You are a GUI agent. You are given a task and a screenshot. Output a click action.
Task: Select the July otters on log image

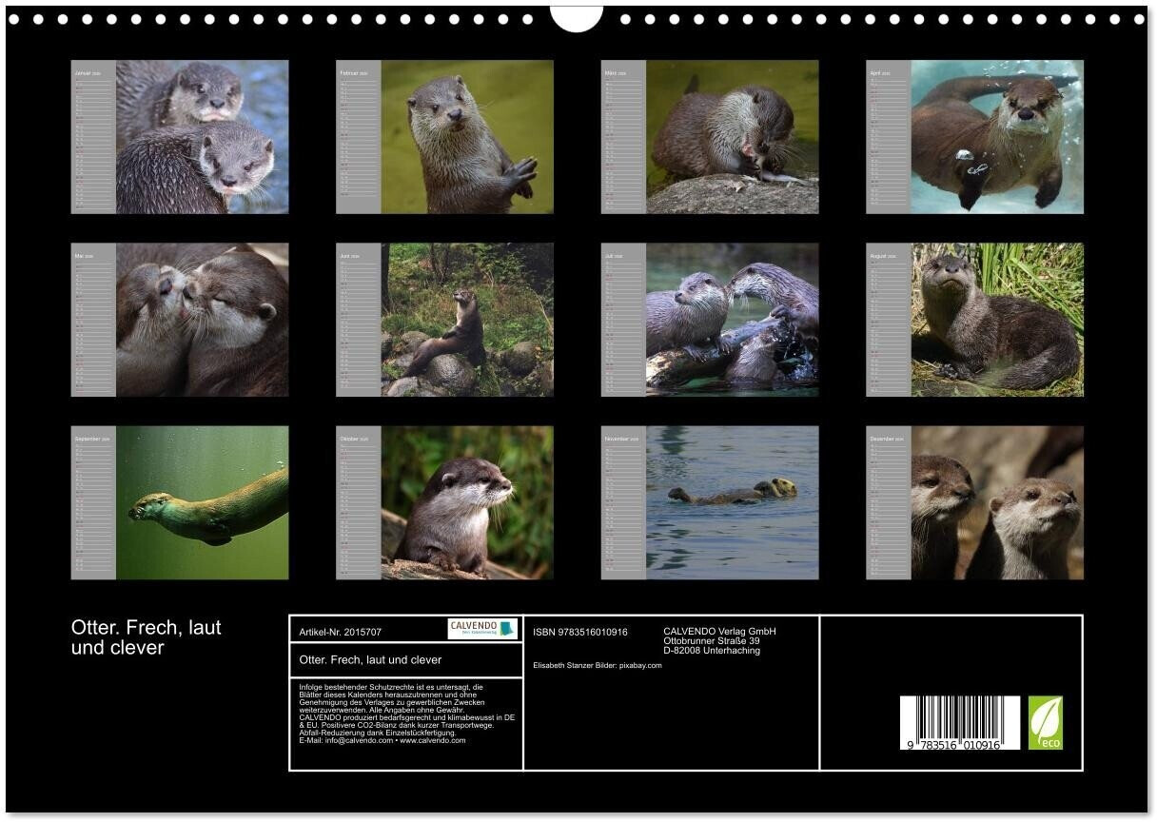point(732,320)
